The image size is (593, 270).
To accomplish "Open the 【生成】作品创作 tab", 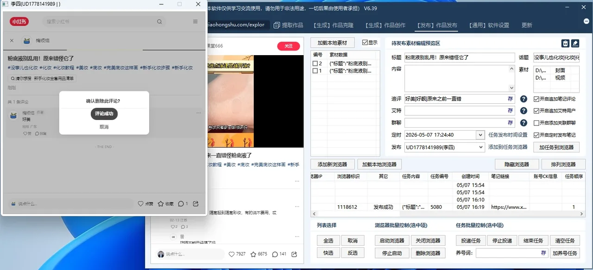I will point(385,25).
